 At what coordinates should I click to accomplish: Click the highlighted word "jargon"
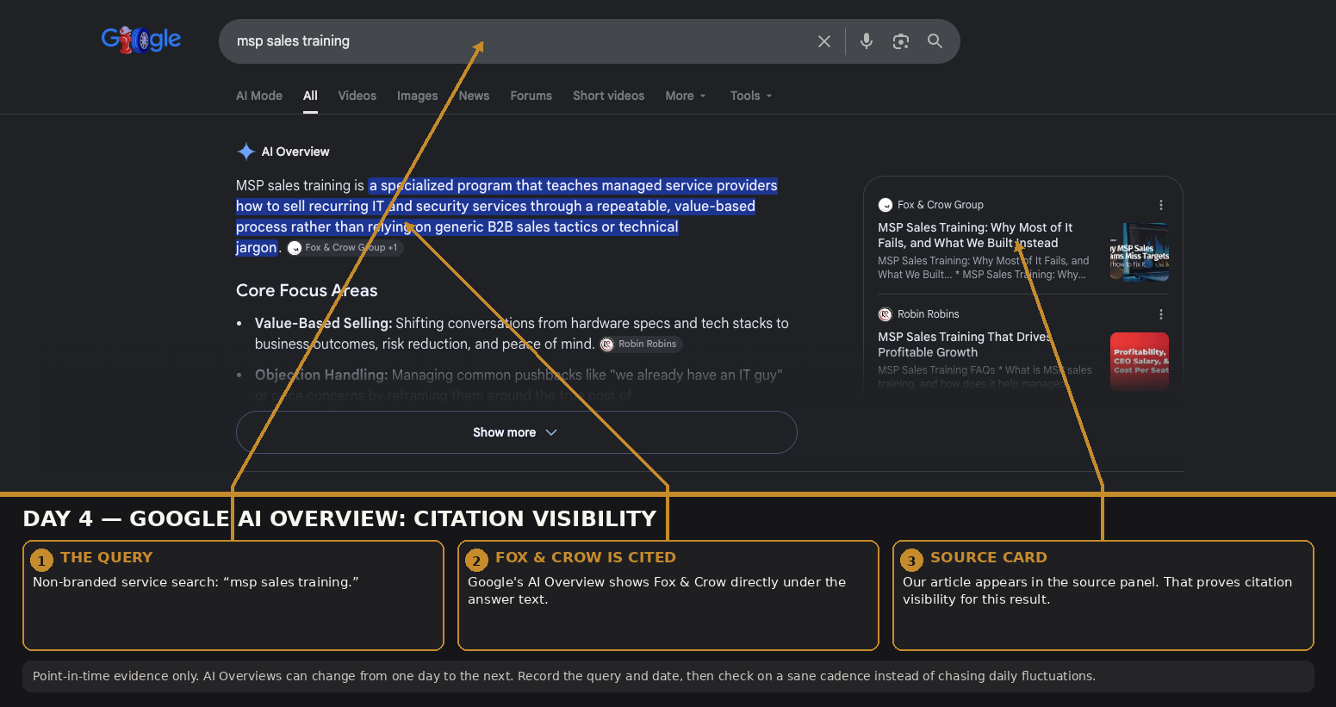tap(257, 248)
